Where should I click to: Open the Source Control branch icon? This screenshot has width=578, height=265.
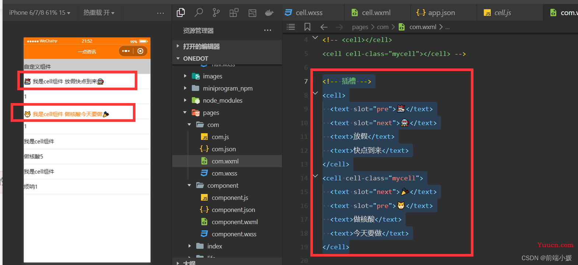click(x=216, y=13)
